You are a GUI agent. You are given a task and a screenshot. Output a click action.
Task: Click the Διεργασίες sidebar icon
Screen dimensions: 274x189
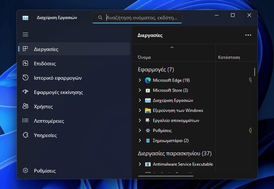[25, 49]
